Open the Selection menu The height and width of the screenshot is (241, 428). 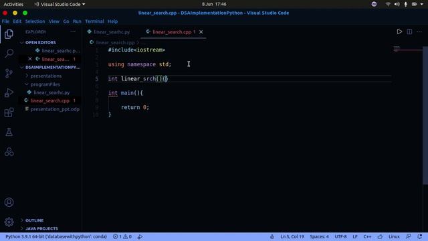35,21
